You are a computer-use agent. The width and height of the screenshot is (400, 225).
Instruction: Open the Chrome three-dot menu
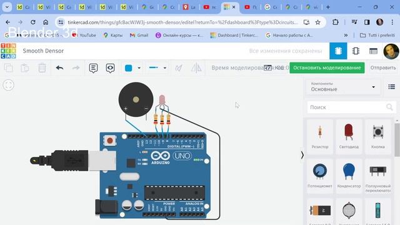click(392, 22)
